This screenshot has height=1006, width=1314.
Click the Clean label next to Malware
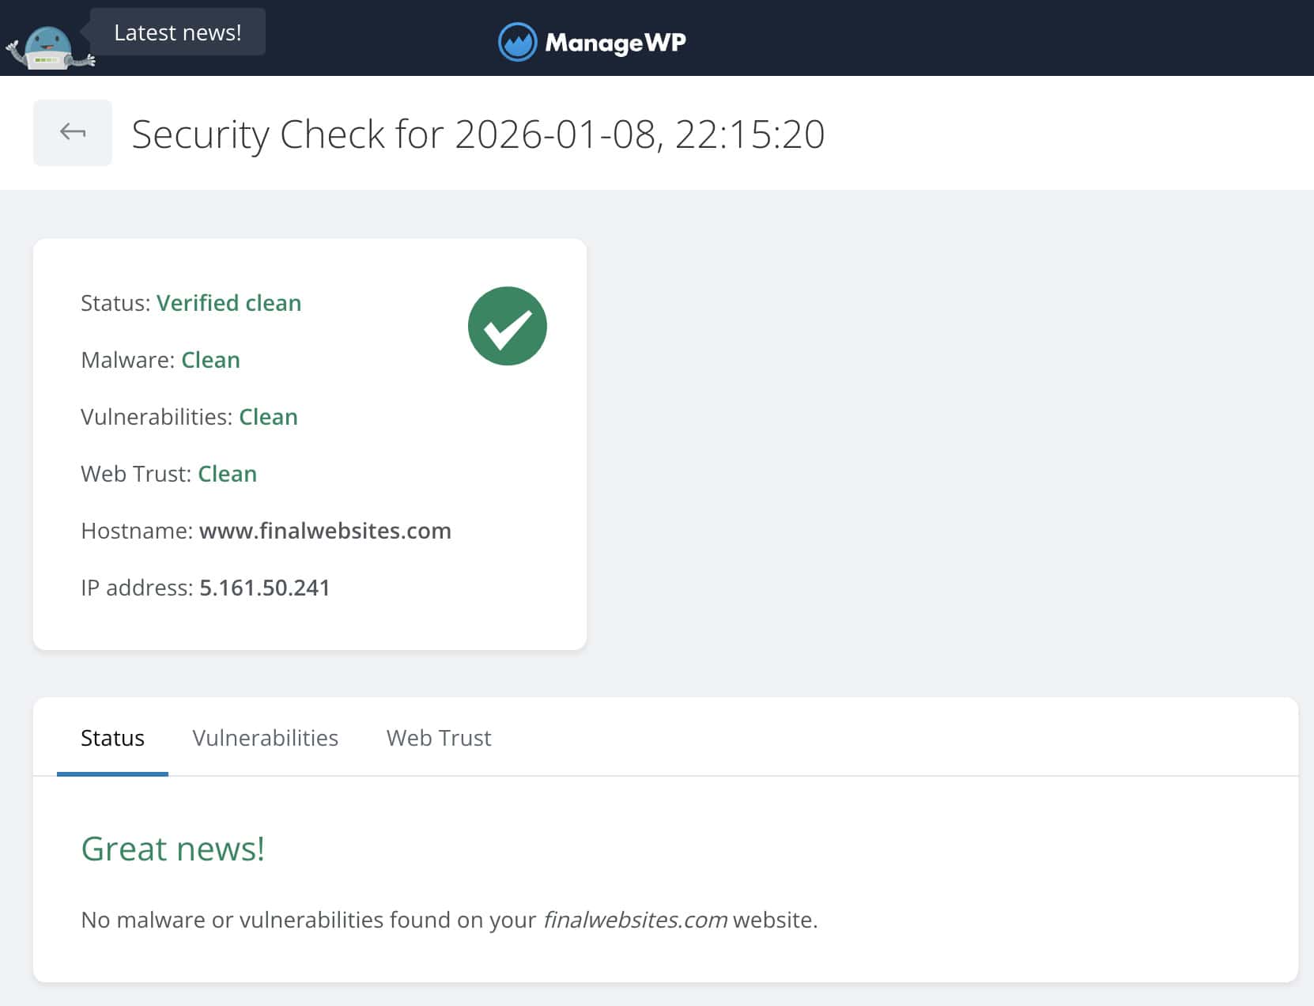(210, 360)
